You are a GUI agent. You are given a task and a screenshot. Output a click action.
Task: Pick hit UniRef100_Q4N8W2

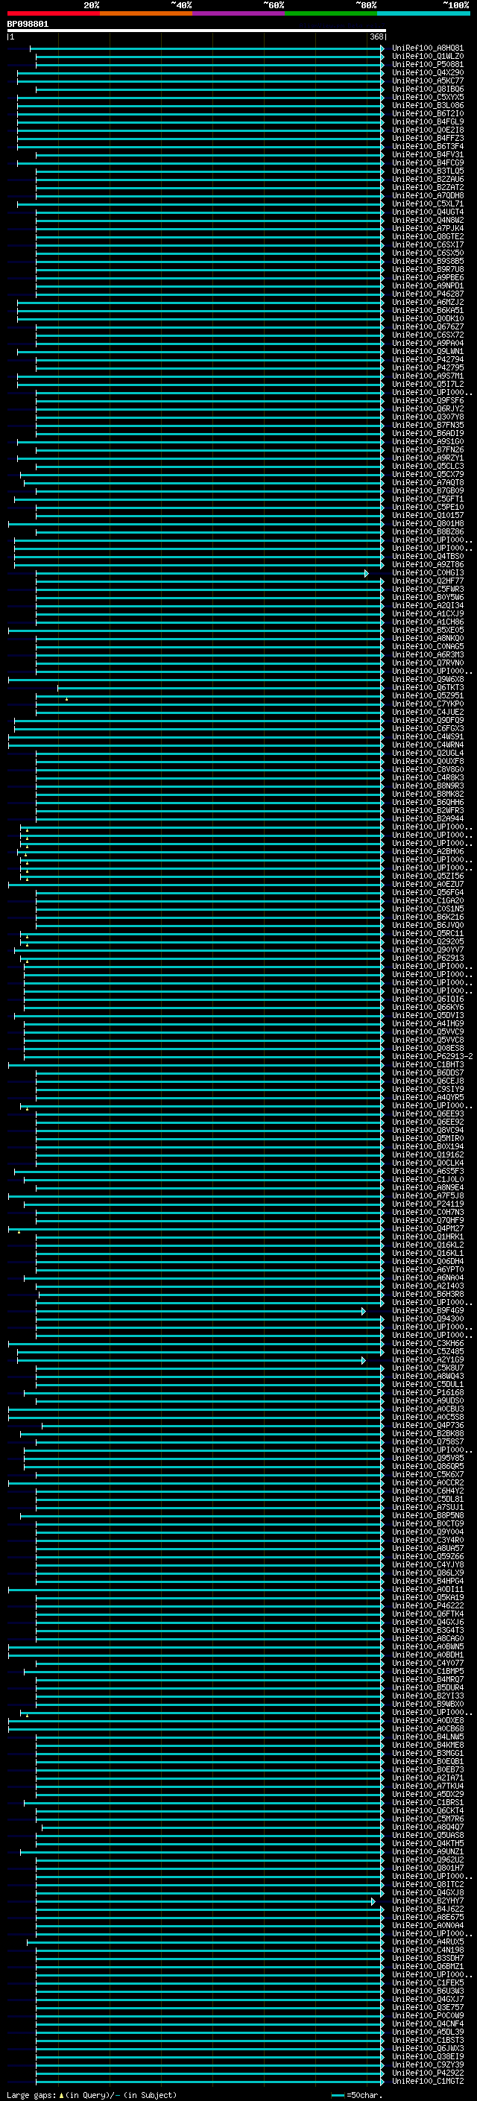427,220
